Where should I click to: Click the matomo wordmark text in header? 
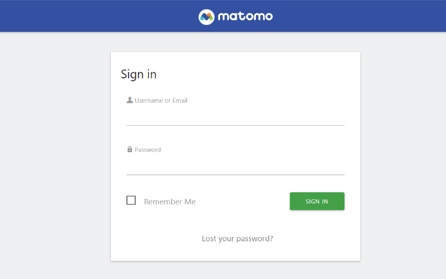click(245, 16)
